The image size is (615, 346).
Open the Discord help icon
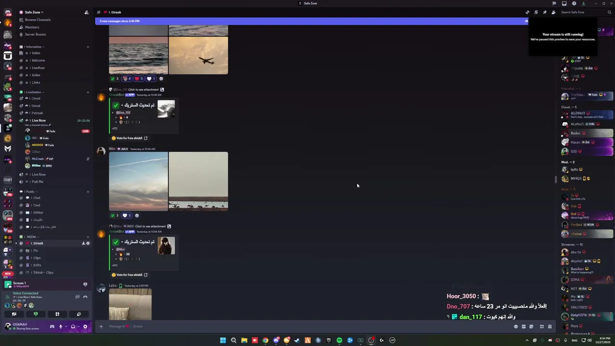click(x=574, y=3)
